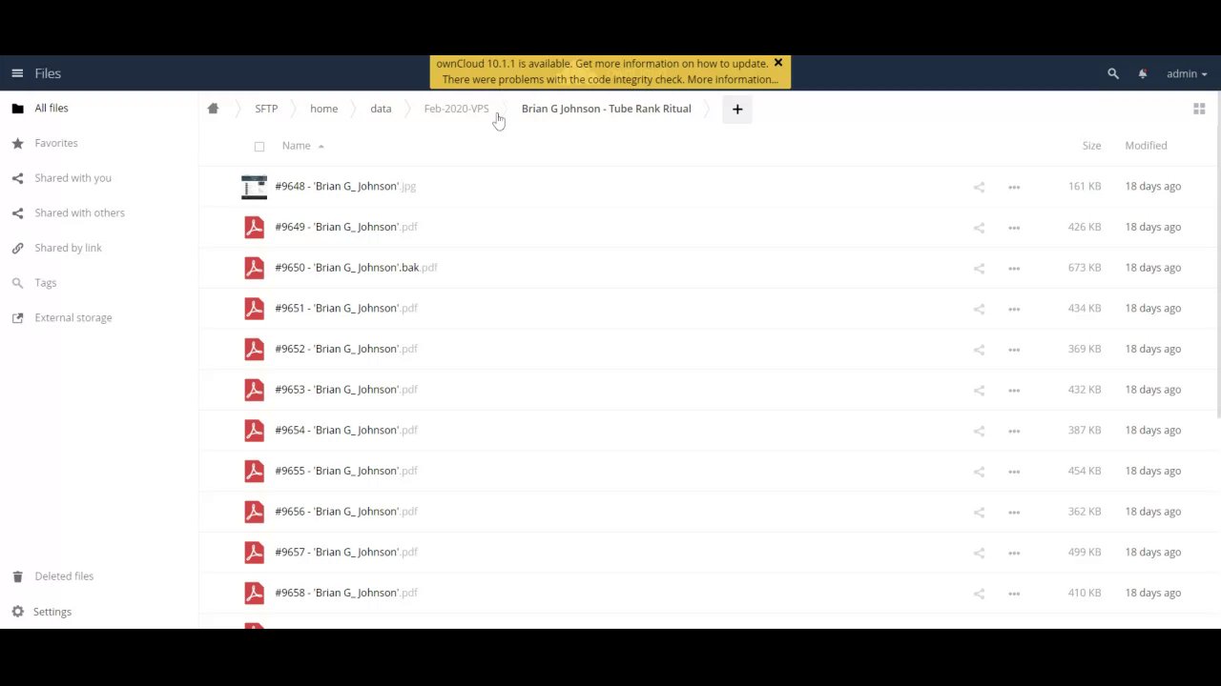Open the notifications bell icon
Viewport: 1221px width, 686px height.
coord(1143,73)
